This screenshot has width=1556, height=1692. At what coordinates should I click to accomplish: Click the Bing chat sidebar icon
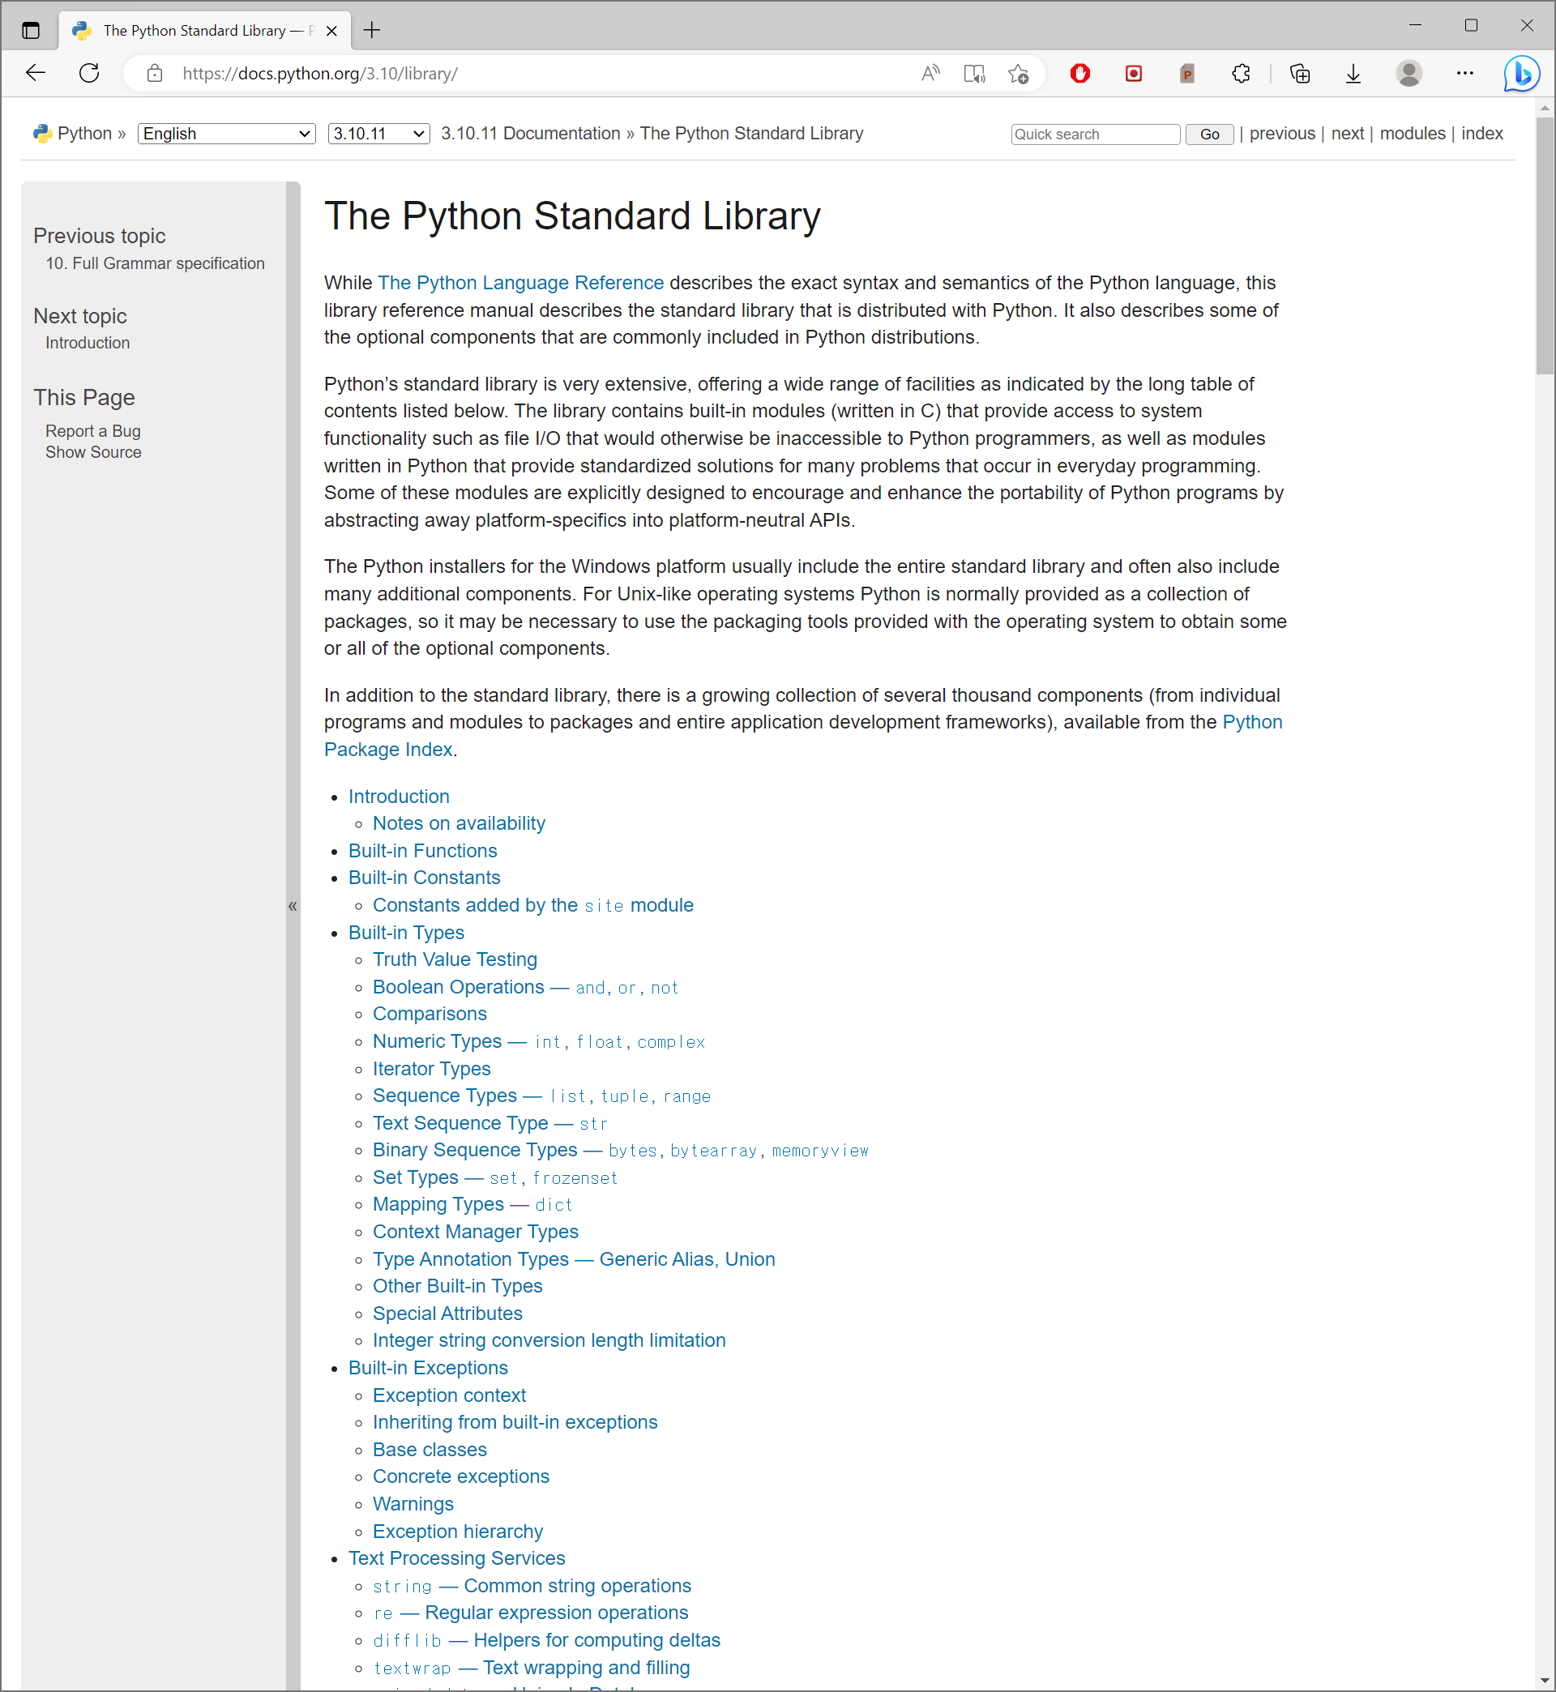pos(1521,73)
